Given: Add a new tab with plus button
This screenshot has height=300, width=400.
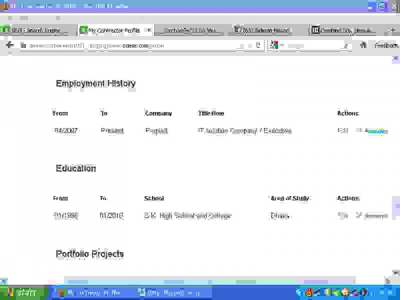Looking at the screenshot, I should [393, 30].
